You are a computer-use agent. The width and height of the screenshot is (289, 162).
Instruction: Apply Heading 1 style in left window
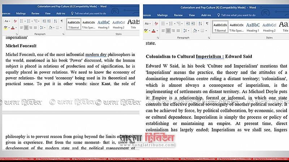[103, 24]
